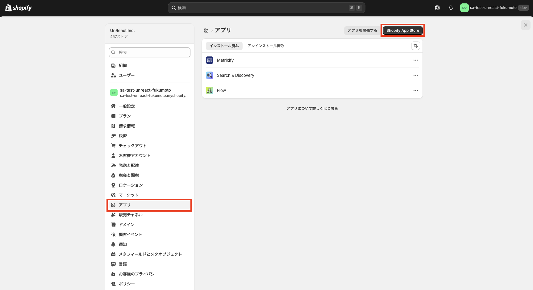This screenshot has height=290, width=533.
Task: Open the more options menu for Matrixify
Action: coord(416,60)
